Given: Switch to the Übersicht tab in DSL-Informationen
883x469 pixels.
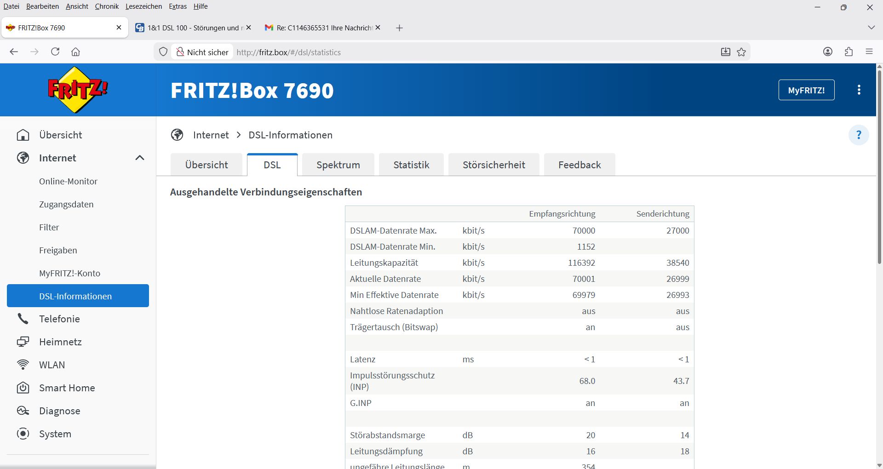Looking at the screenshot, I should tap(206, 165).
